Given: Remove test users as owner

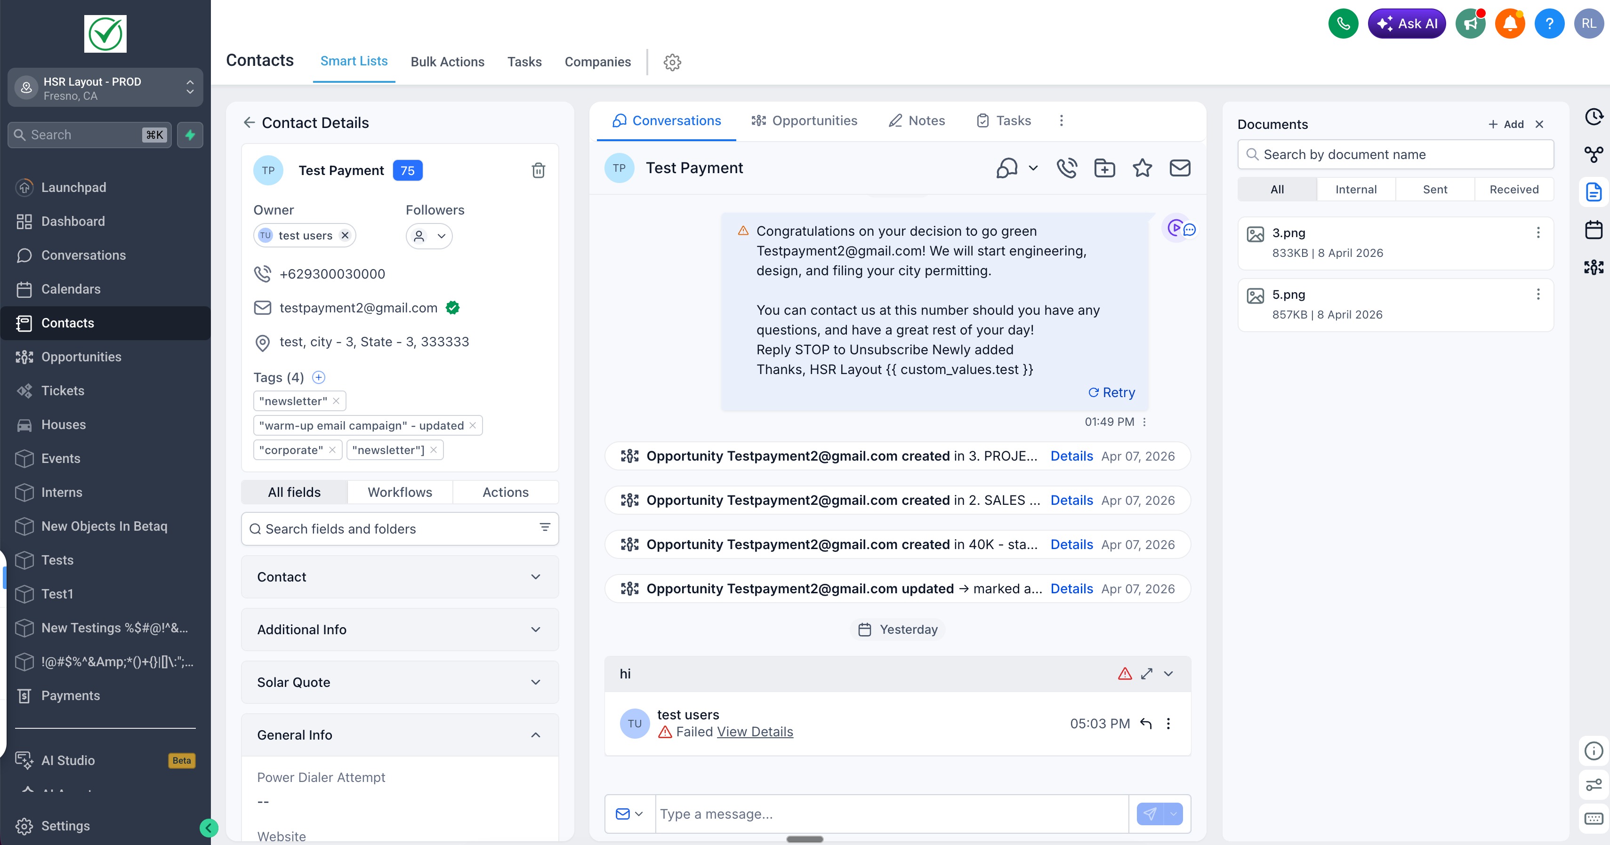Looking at the screenshot, I should (345, 235).
